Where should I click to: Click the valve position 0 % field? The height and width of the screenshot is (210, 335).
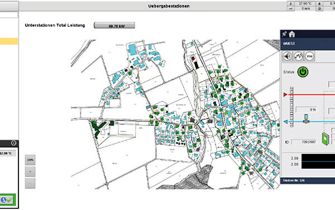click(306, 110)
